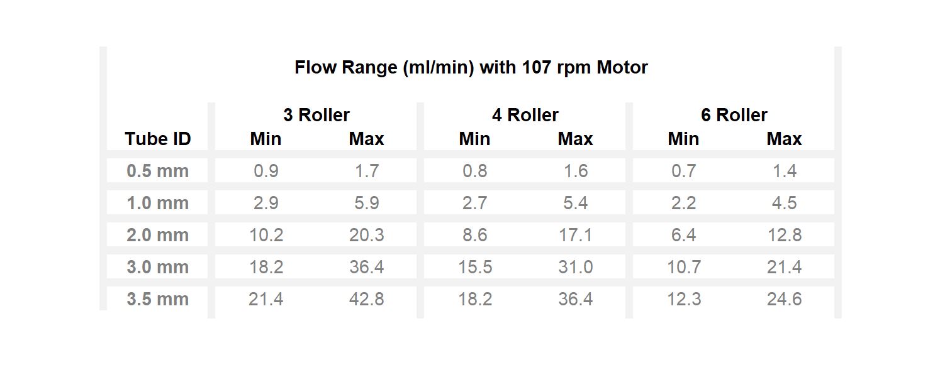Click the 12.3 value cell

(x=683, y=299)
